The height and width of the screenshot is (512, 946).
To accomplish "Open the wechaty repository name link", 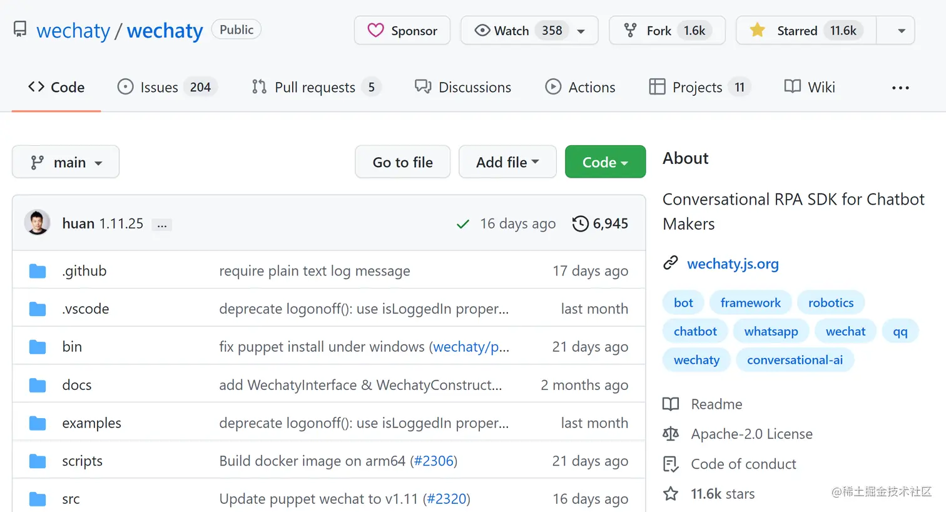I will pyautogui.click(x=165, y=31).
